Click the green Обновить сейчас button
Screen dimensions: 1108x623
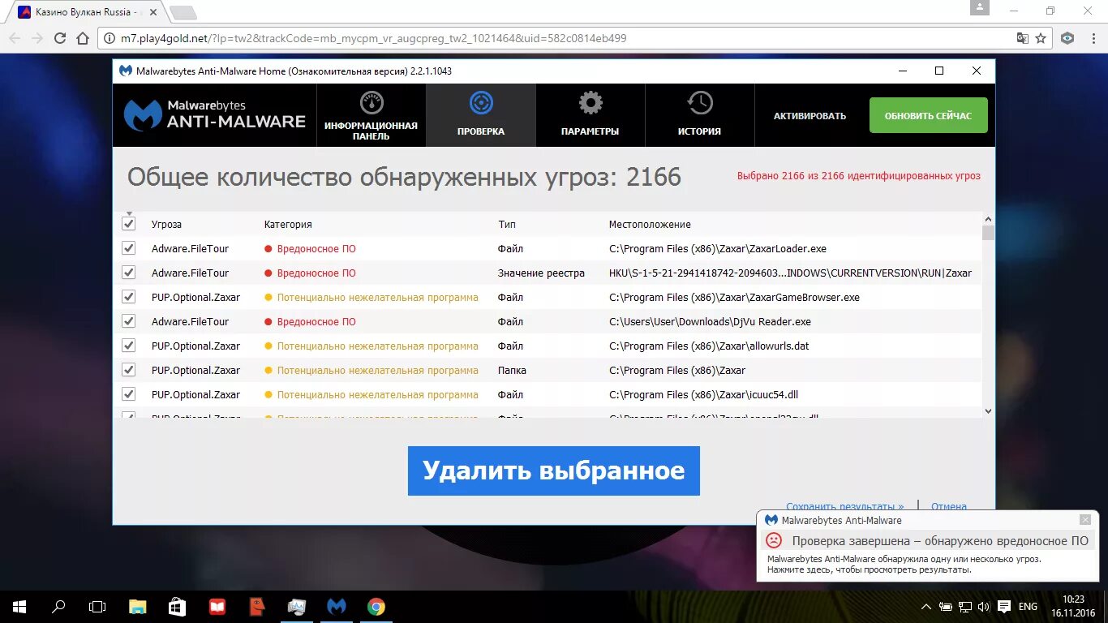[928, 115]
